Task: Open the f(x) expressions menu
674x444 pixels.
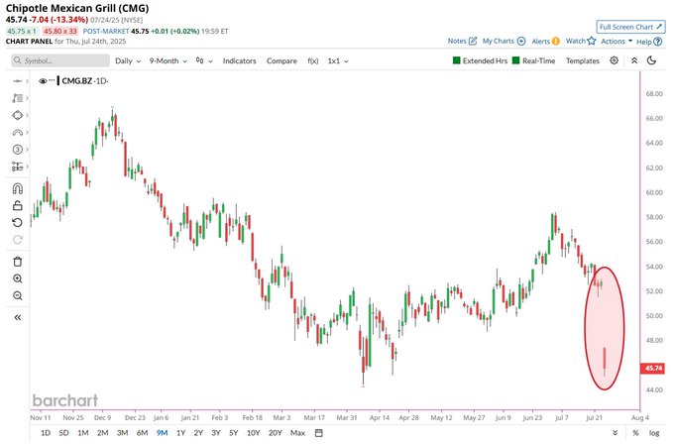Action: click(x=313, y=61)
